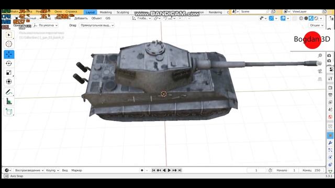The height and width of the screenshot is (188, 335).
Task: Toggle the camera view icon in viewport
Action: tap(320, 71)
